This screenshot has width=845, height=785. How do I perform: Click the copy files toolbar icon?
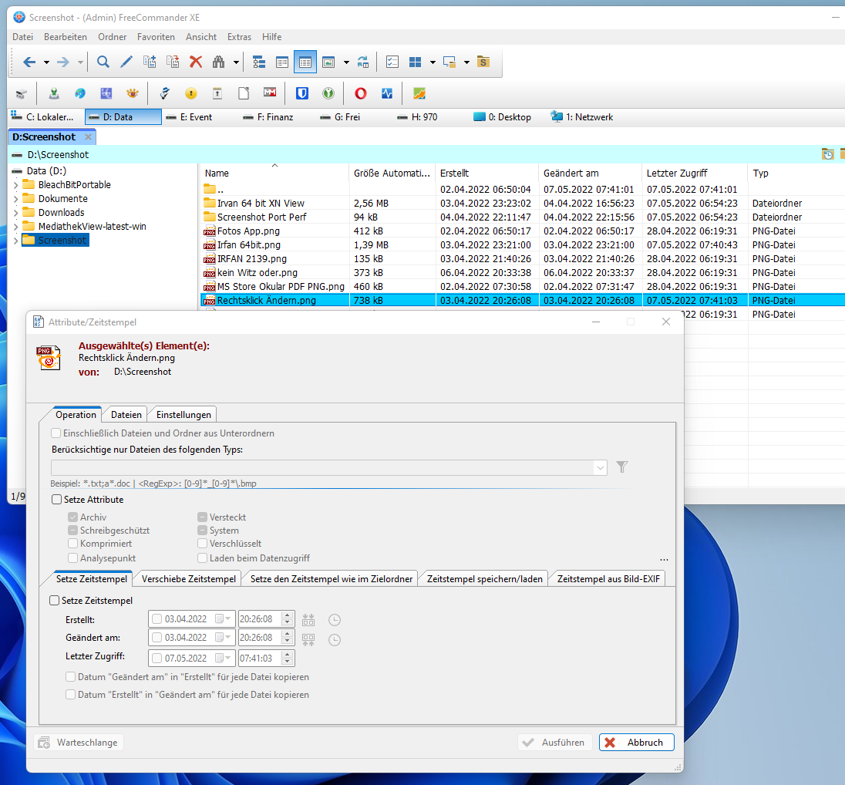(x=150, y=62)
